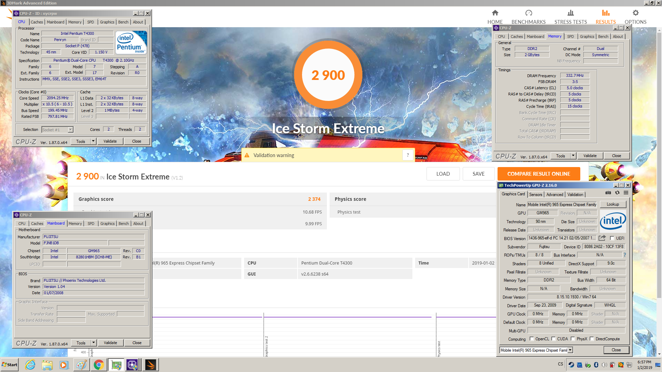Open Stress Tests bar chart icon
The image size is (662, 372).
pyautogui.click(x=571, y=13)
